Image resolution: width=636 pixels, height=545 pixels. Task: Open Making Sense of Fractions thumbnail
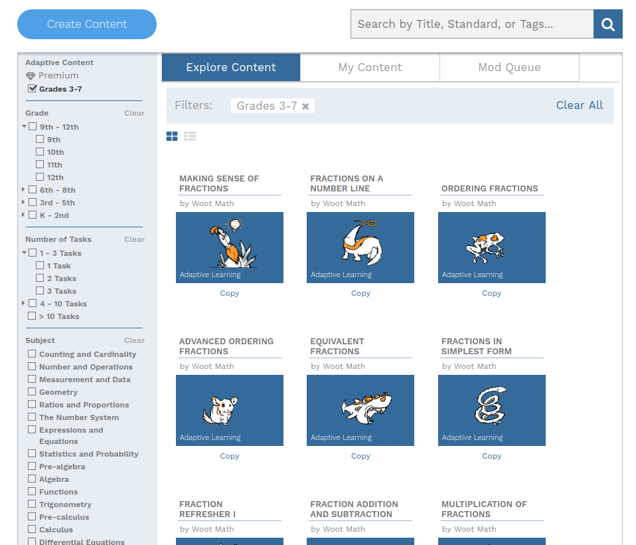[230, 247]
